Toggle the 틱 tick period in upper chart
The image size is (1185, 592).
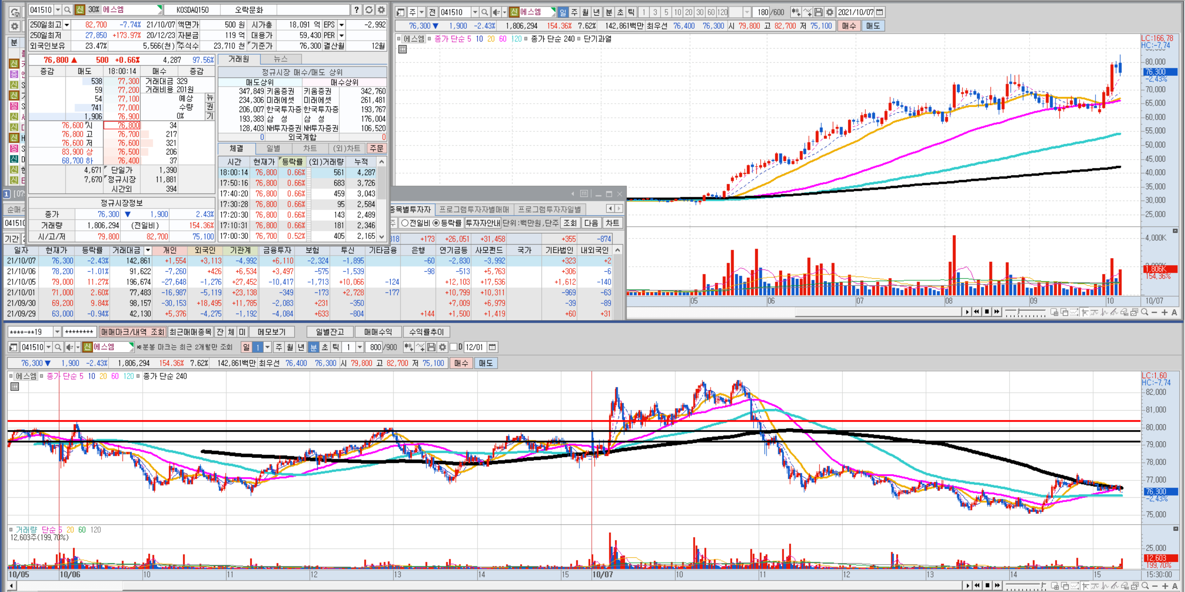631,12
